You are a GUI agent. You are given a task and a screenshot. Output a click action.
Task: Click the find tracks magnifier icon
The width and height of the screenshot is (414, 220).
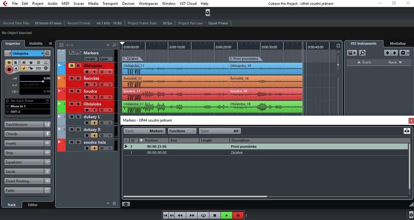[114, 45]
